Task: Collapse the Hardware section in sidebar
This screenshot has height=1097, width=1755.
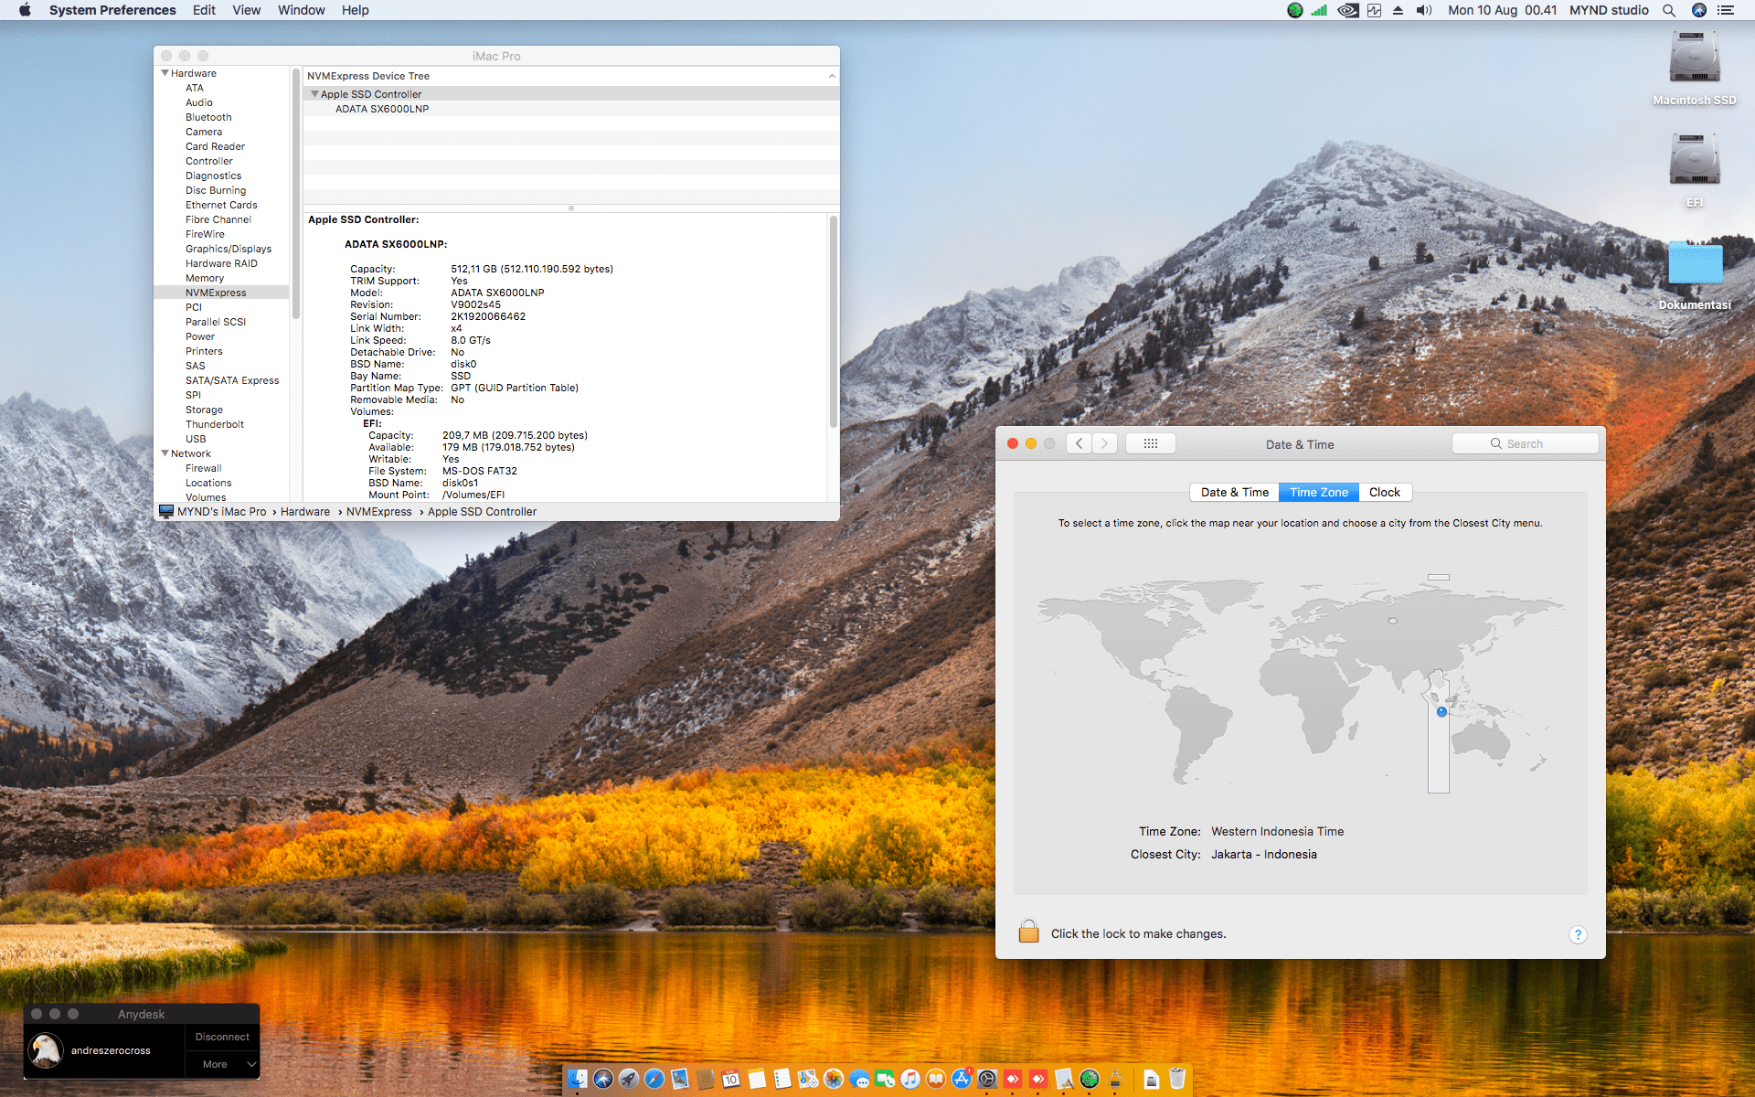Action: pos(165,73)
